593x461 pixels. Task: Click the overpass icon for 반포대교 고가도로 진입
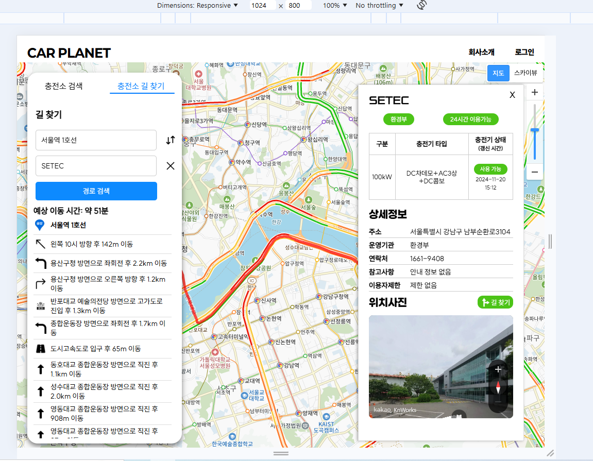tap(41, 306)
